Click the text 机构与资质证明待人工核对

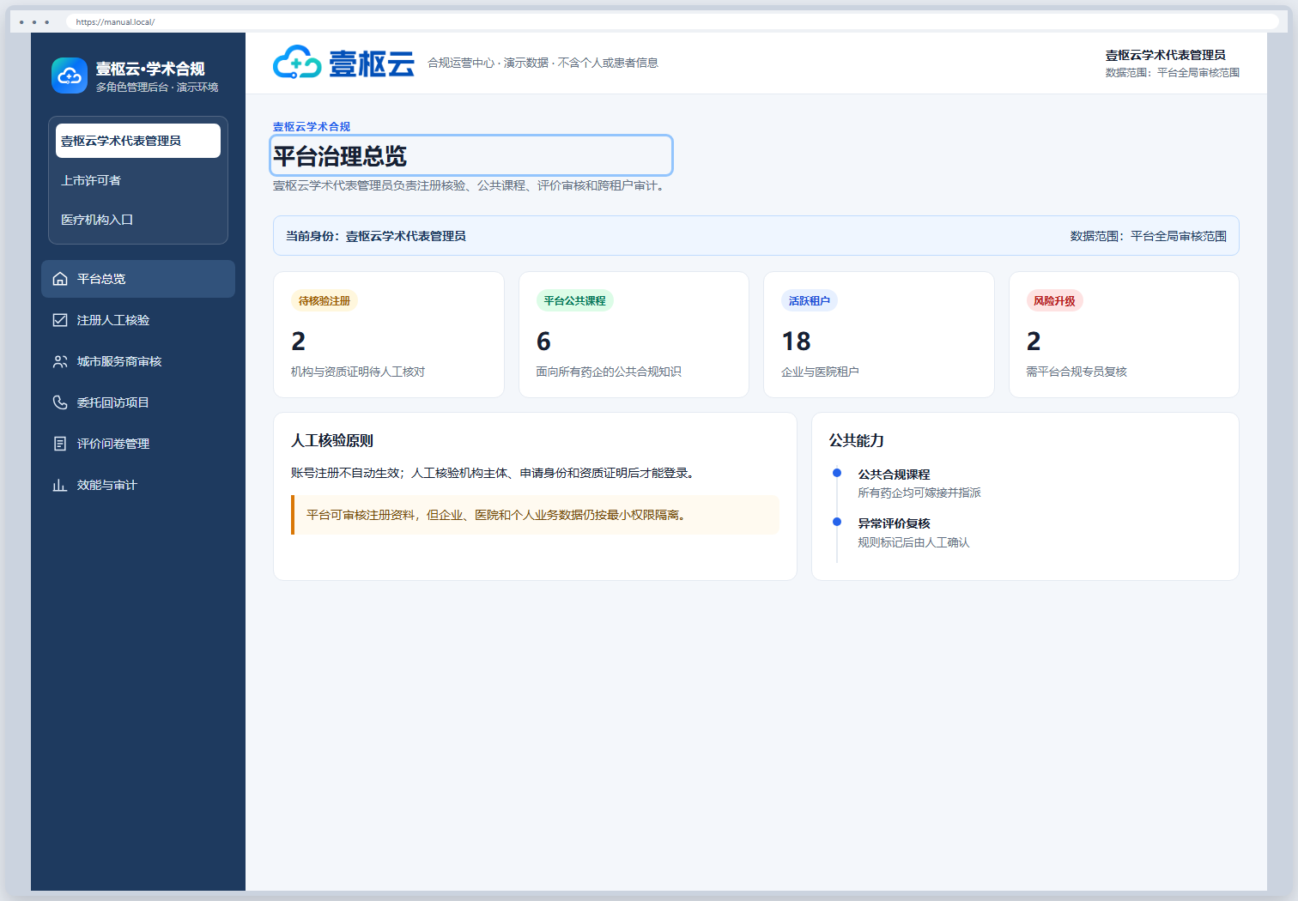(358, 372)
